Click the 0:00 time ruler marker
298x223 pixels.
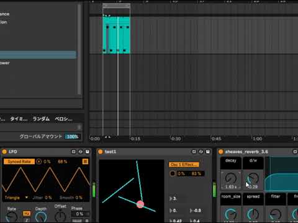coord(95,139)
